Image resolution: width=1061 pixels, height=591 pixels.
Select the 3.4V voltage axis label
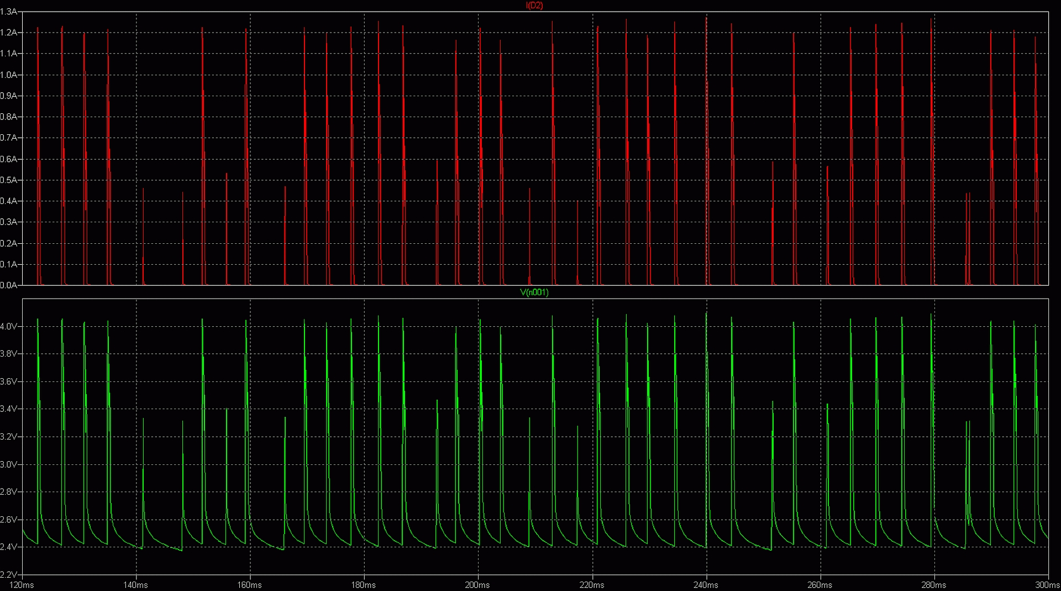pos(8,409)
